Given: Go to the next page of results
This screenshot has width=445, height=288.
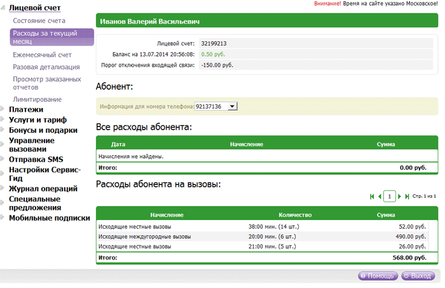Looking at the screenshot, I should (399, 197).
